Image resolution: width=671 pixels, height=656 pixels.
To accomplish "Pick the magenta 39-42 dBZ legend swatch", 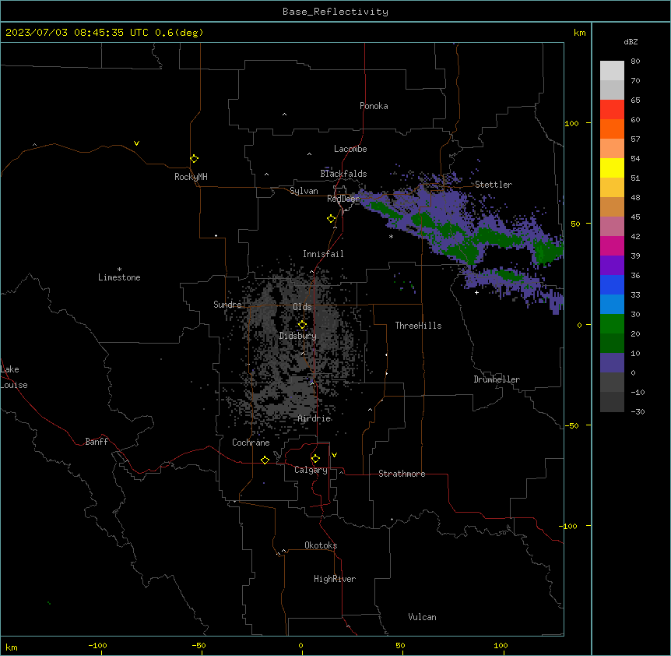I will (x=612, y=245).
